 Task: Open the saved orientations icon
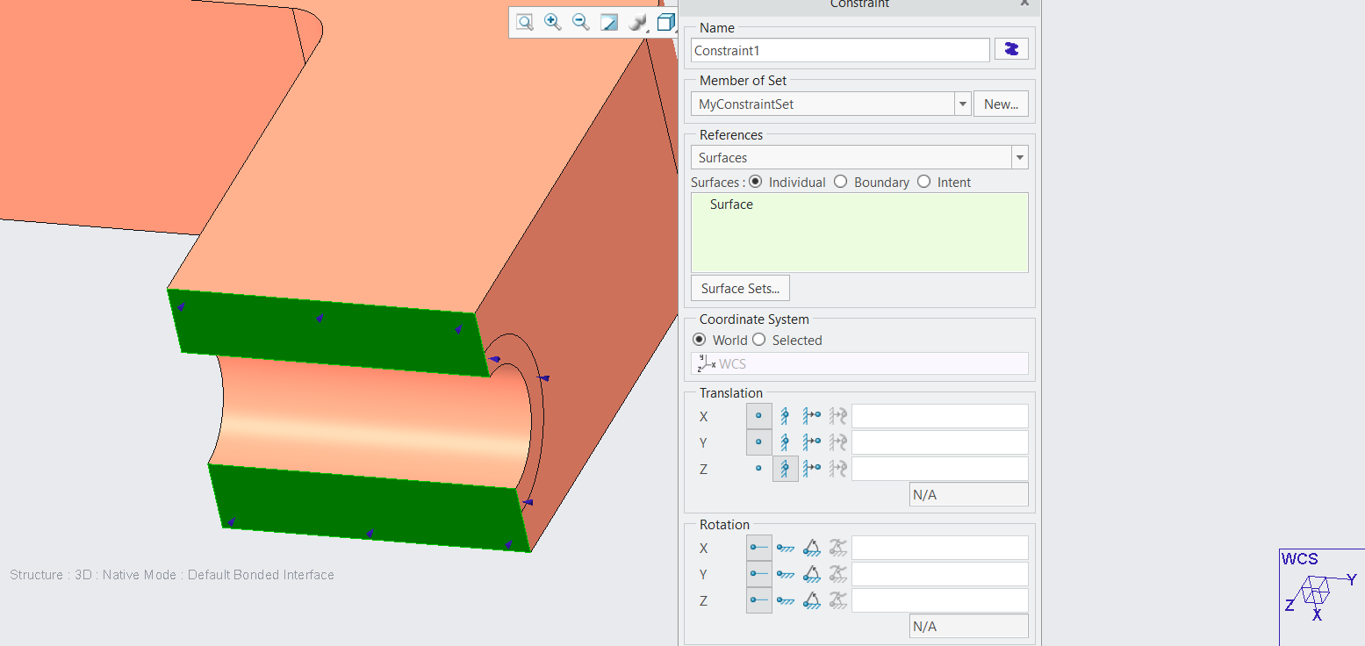[636, 22]
